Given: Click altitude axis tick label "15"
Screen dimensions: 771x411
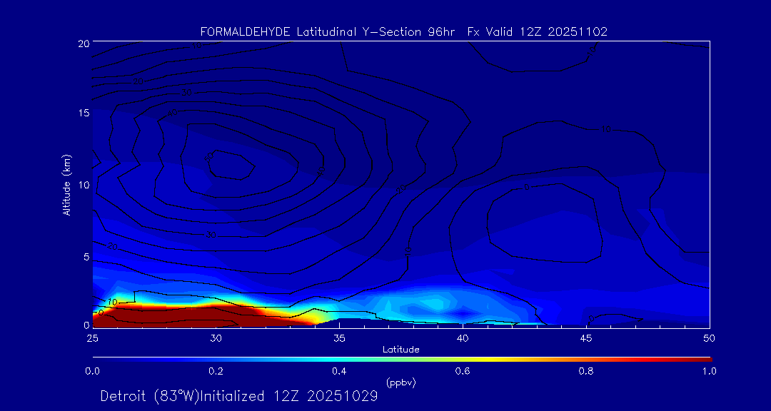Looking at the screenshot, I should [83, 113].
